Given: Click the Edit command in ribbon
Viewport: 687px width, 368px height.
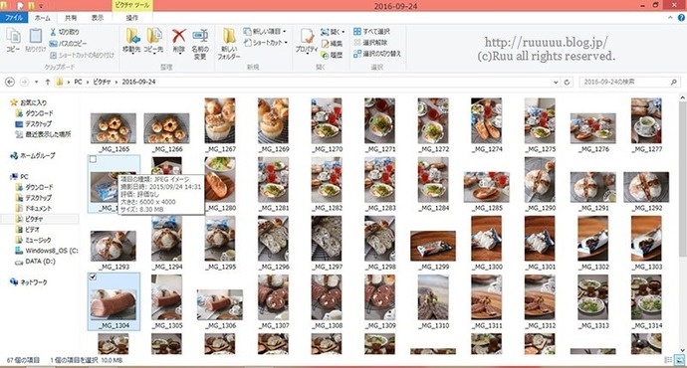Looking at the screenshot, I should click(x=333, y=44).
